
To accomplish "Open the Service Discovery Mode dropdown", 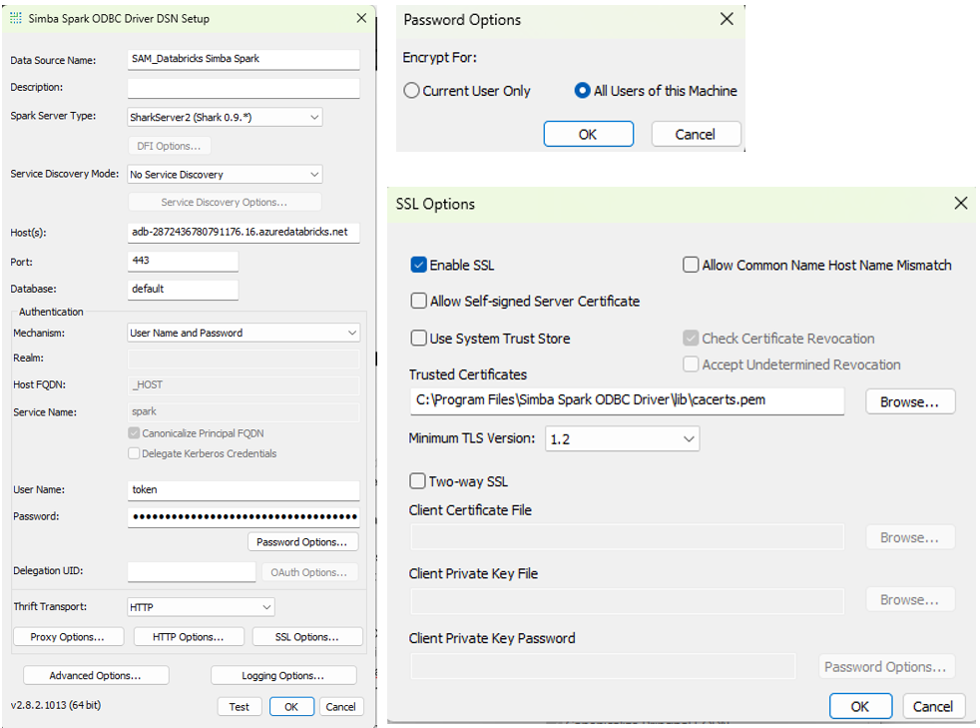I will (225, 175).
